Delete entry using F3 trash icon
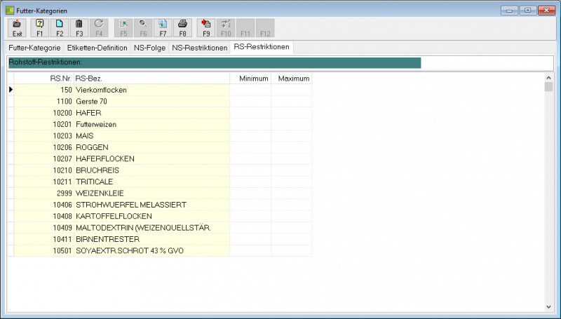561x319 pixels. point(79,28)
